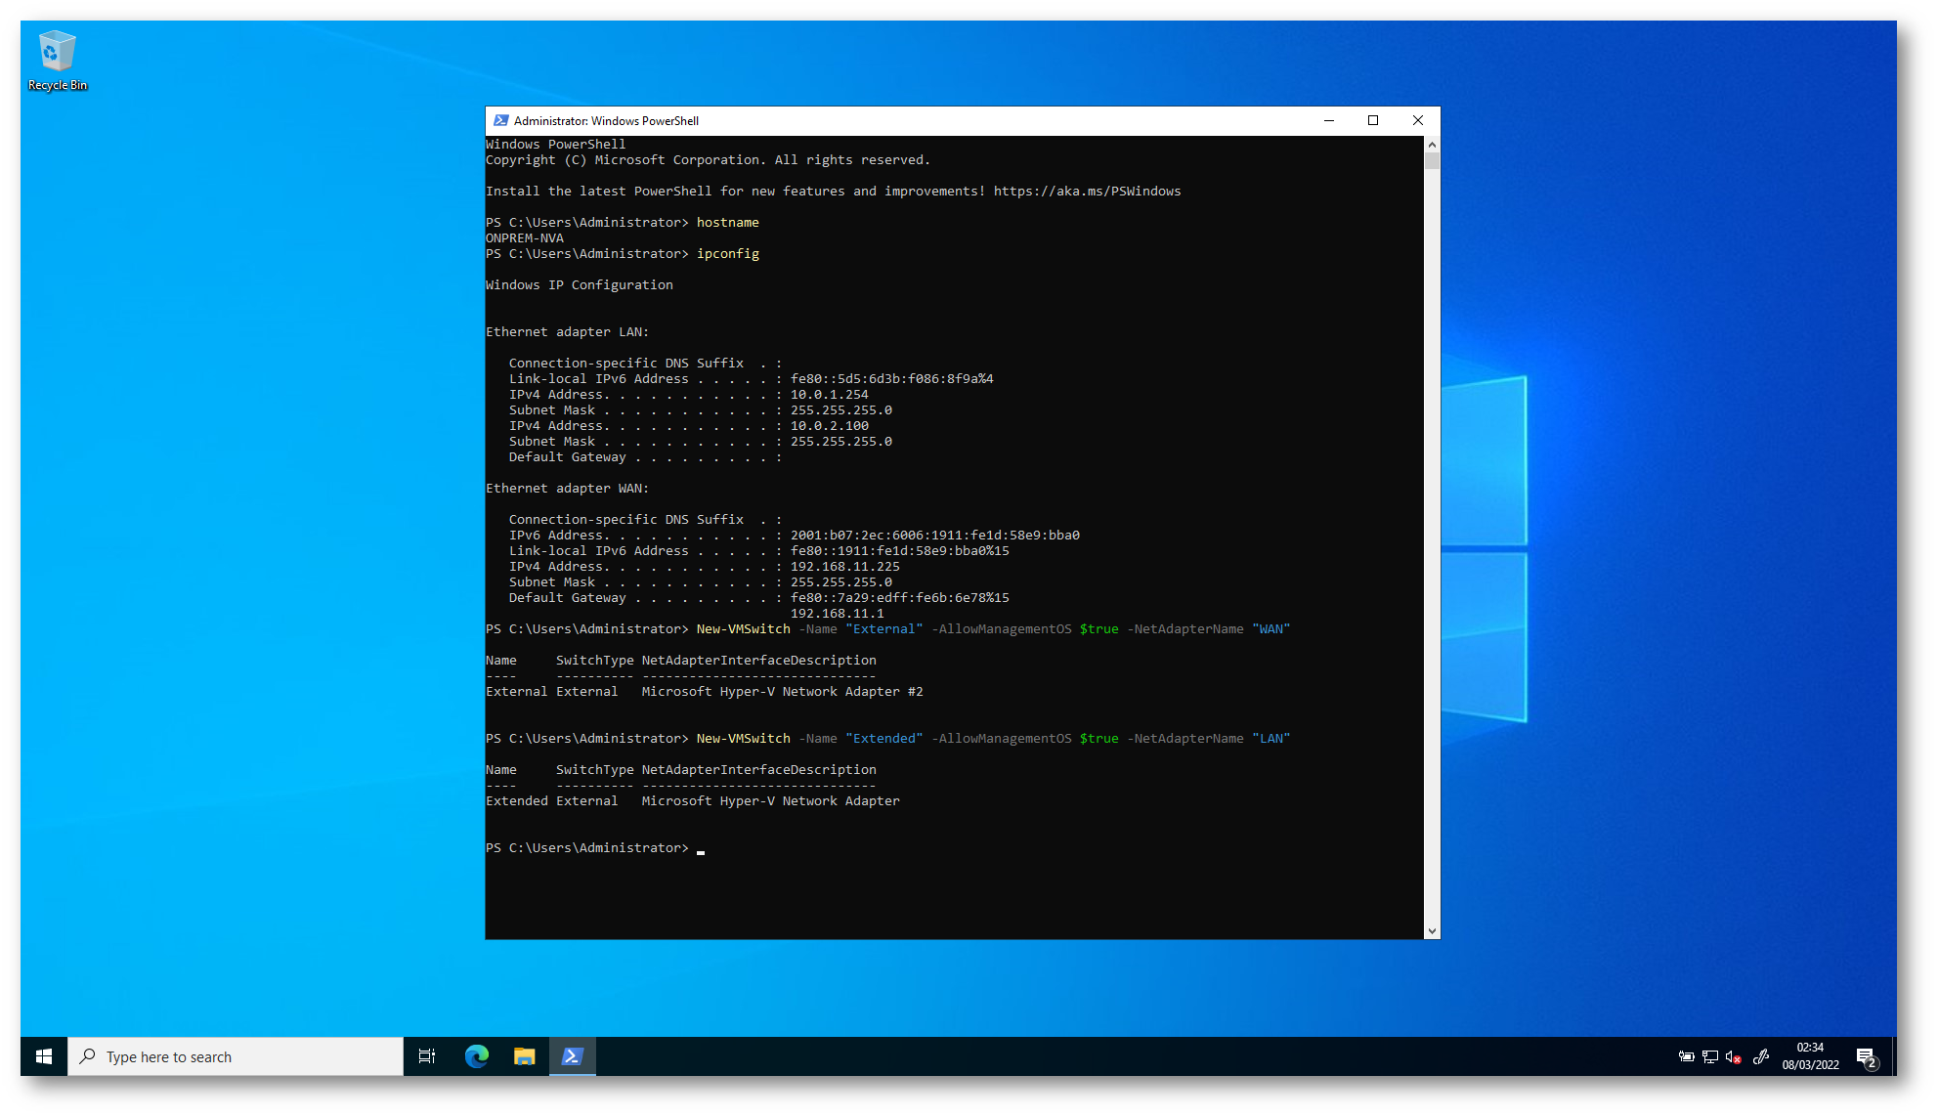Launch Microsoft Edge from the taskbar
The image size is (1938, 1117).
coord(477,1056)
